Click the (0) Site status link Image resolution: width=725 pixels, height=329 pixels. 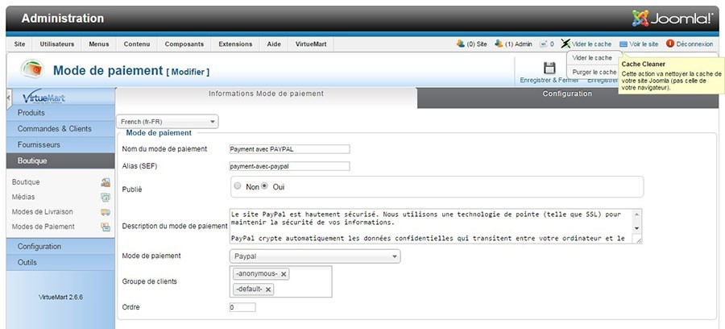tap(477, 44)
